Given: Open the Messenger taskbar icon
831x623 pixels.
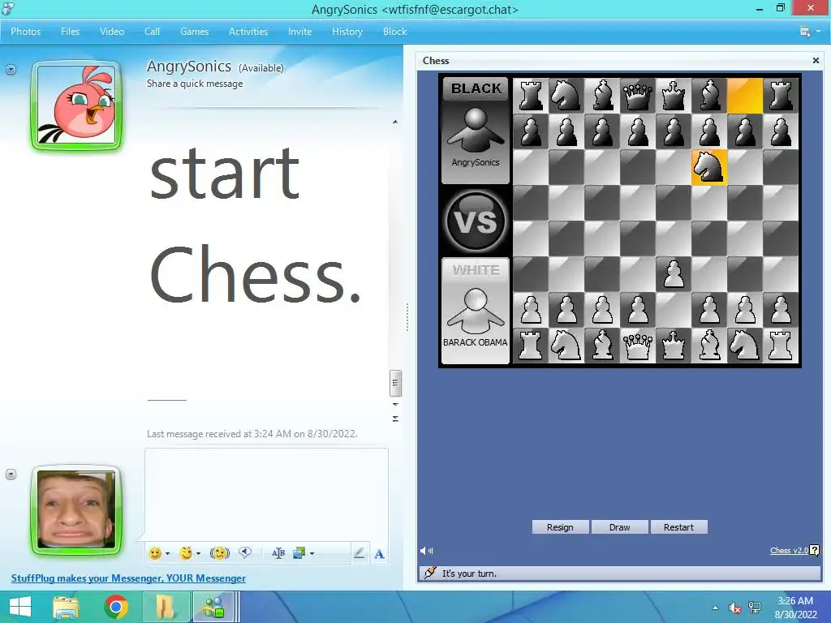Looking at the screenshot, I should pyautogui.click(x=214, y=607).
